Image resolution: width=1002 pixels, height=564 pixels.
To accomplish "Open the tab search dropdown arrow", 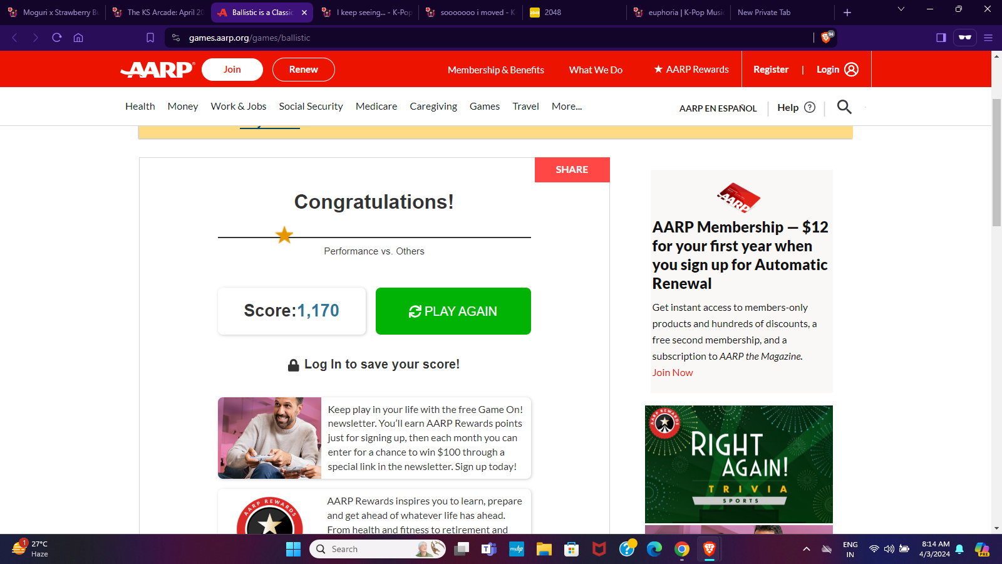I will (901, 9).
